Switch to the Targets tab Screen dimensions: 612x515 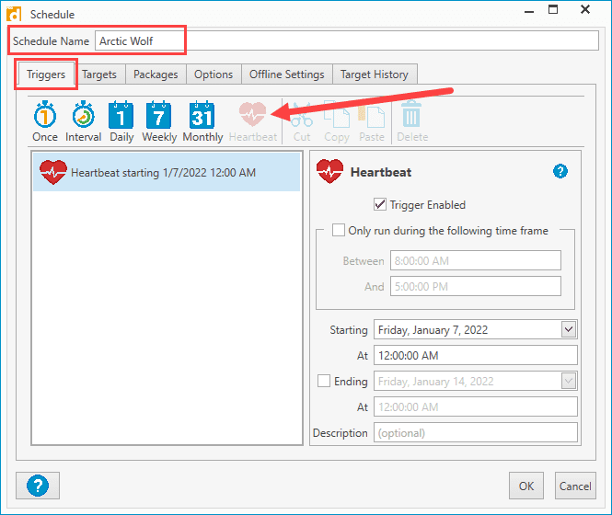pyautogui.click(x=99, y=74)
